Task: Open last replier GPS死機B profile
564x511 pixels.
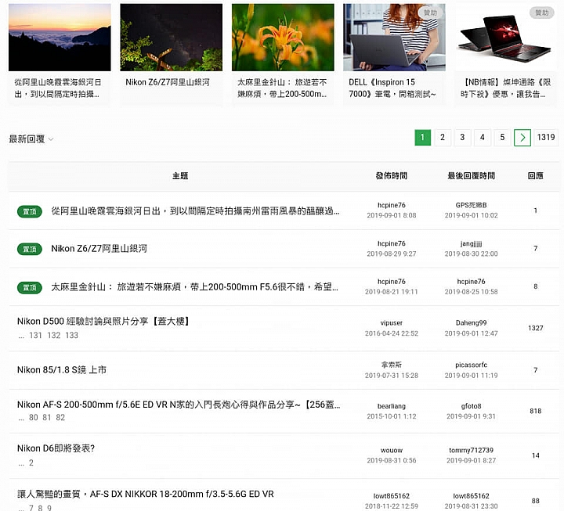Action: (472, 205)
